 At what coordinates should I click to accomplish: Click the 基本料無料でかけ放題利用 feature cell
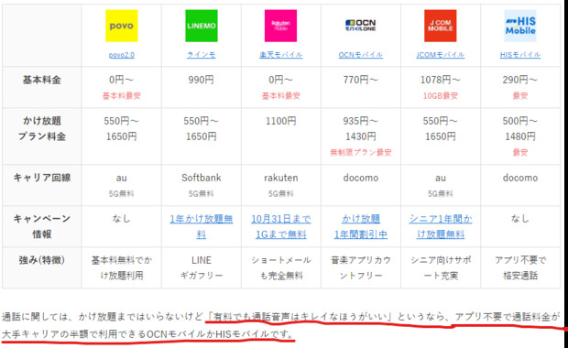[x=122, y=268]
